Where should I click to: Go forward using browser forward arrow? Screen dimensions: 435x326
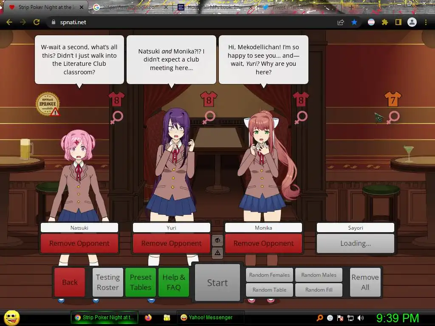click(23, 22)
